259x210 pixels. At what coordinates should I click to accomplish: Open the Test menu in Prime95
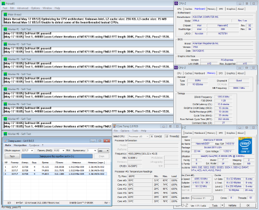click(5, 8)
